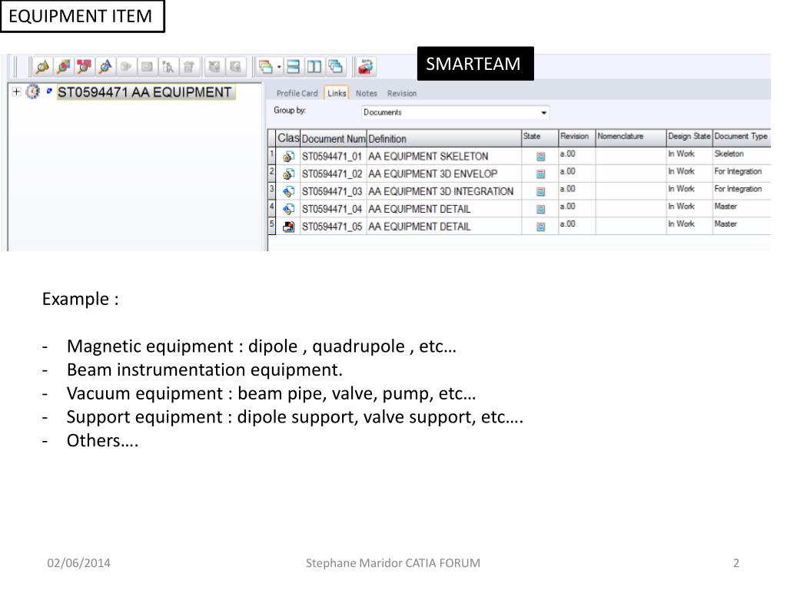Select document number ST0594471_05
The image size is (787, 590).
332,227
